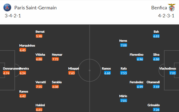179x112 pixels.
Task: Click Otamendi's 7.19 rating badge
Action: pyautogui.click(x=156, y=87)
